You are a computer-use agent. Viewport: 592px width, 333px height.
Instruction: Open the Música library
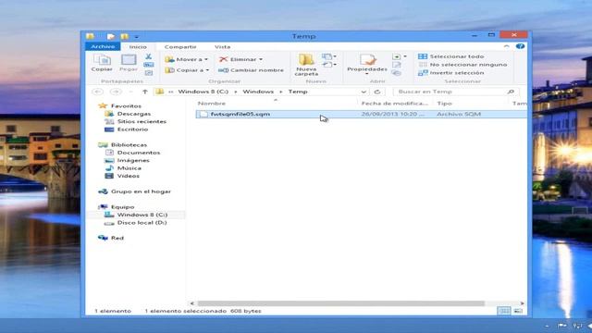coord(129,168)
